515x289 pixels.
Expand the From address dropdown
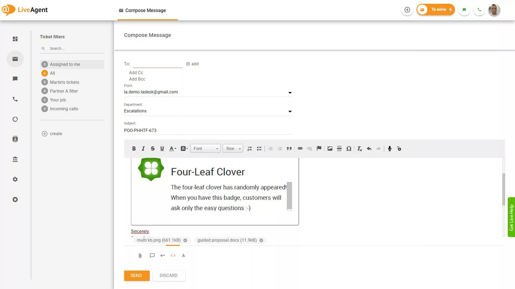pyautogui.click(x=290, y=93)
